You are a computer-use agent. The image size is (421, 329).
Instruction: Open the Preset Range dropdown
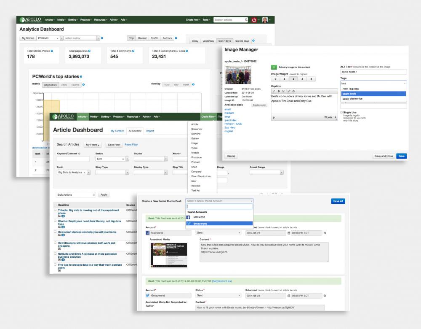[266, 173]
